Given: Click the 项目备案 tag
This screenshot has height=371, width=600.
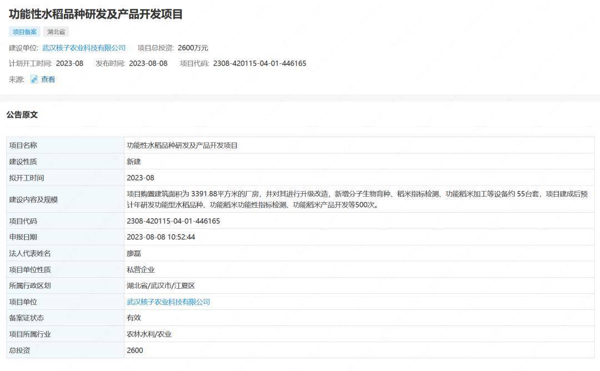Looking at the screenshot, I should pos(24,32).
